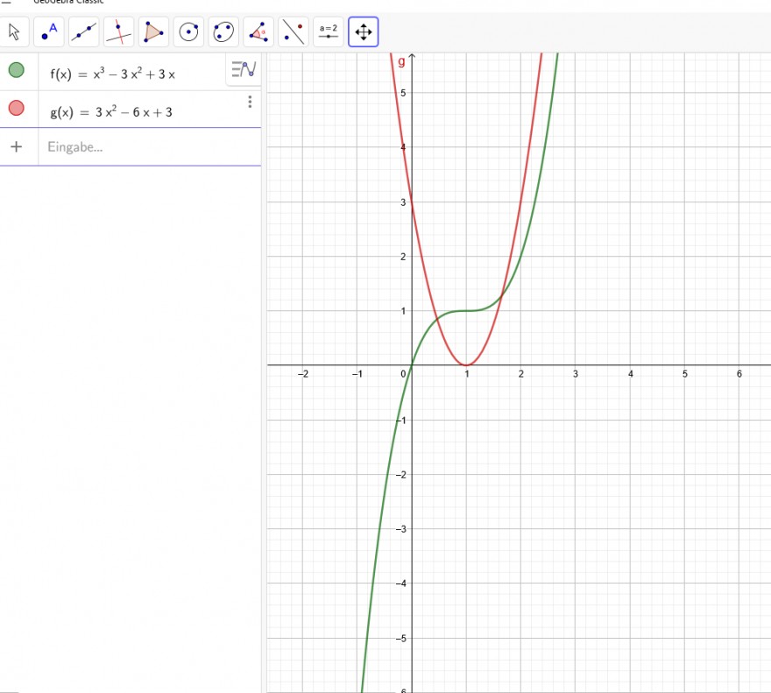Select the Move arrow tool
The image size is (771, 693).
14,32
